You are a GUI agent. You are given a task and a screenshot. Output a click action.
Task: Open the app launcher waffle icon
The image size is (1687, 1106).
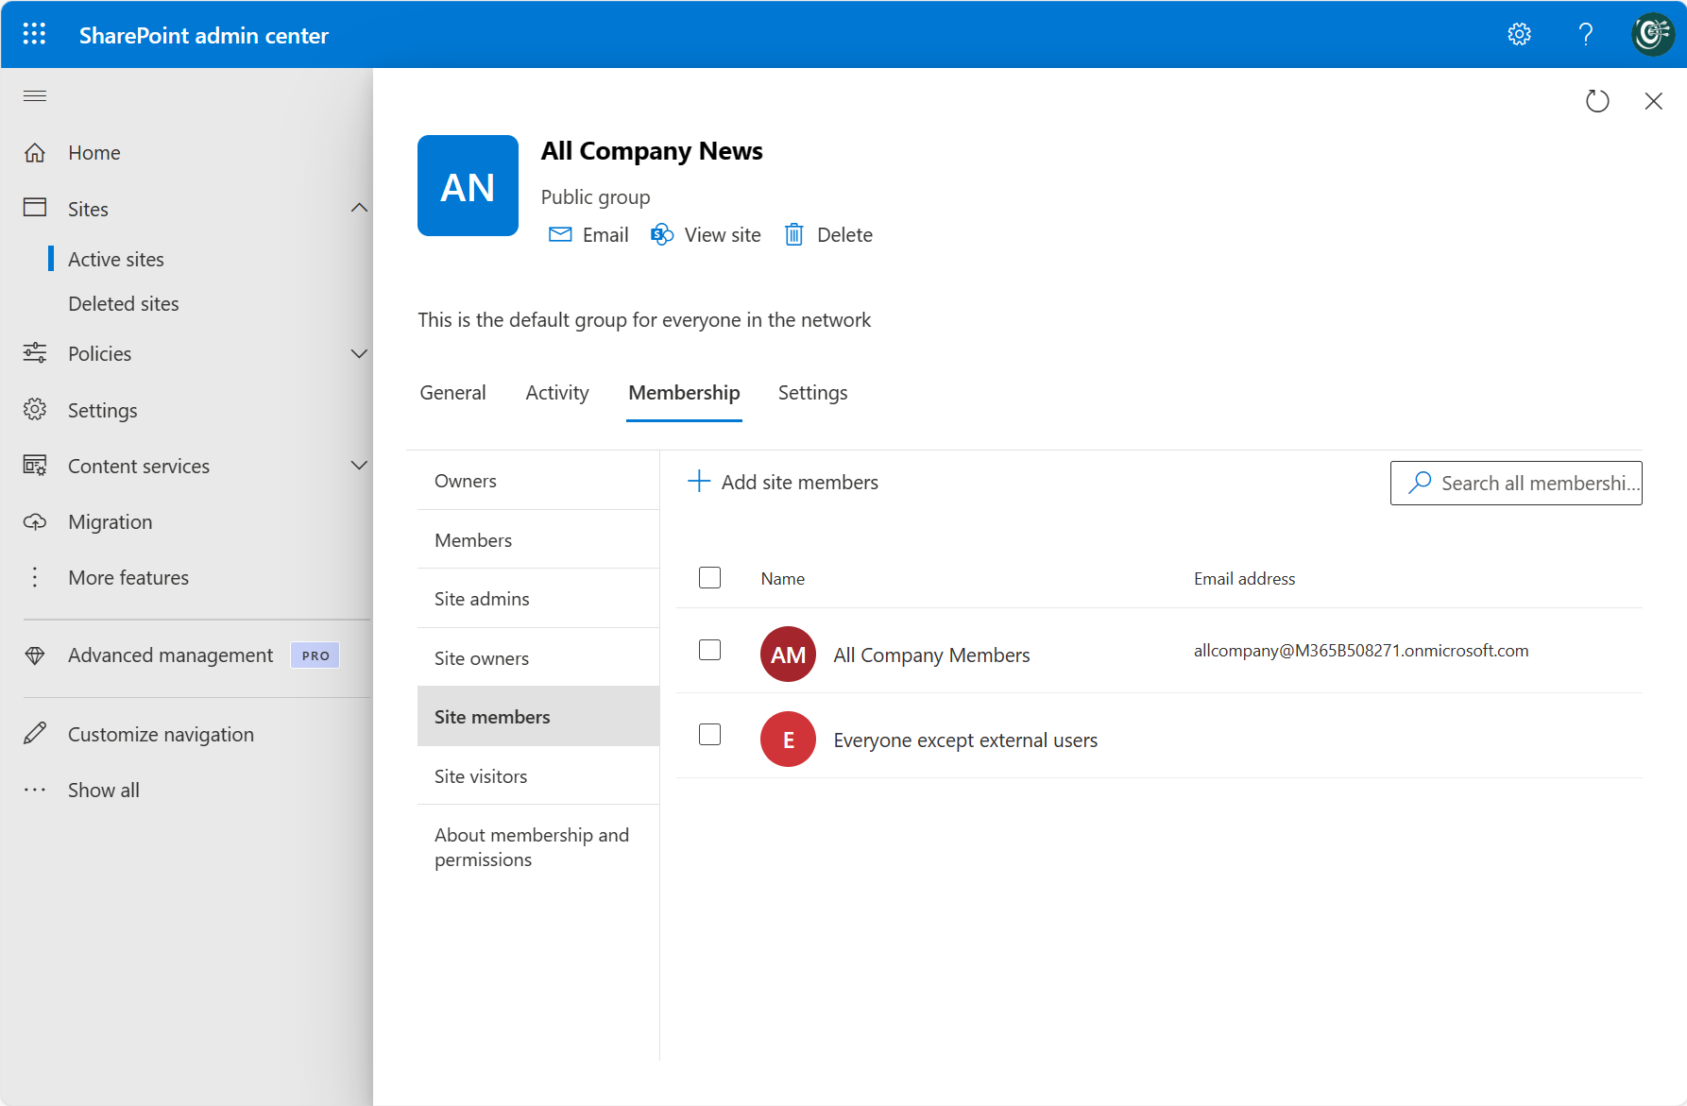(34, 35)
